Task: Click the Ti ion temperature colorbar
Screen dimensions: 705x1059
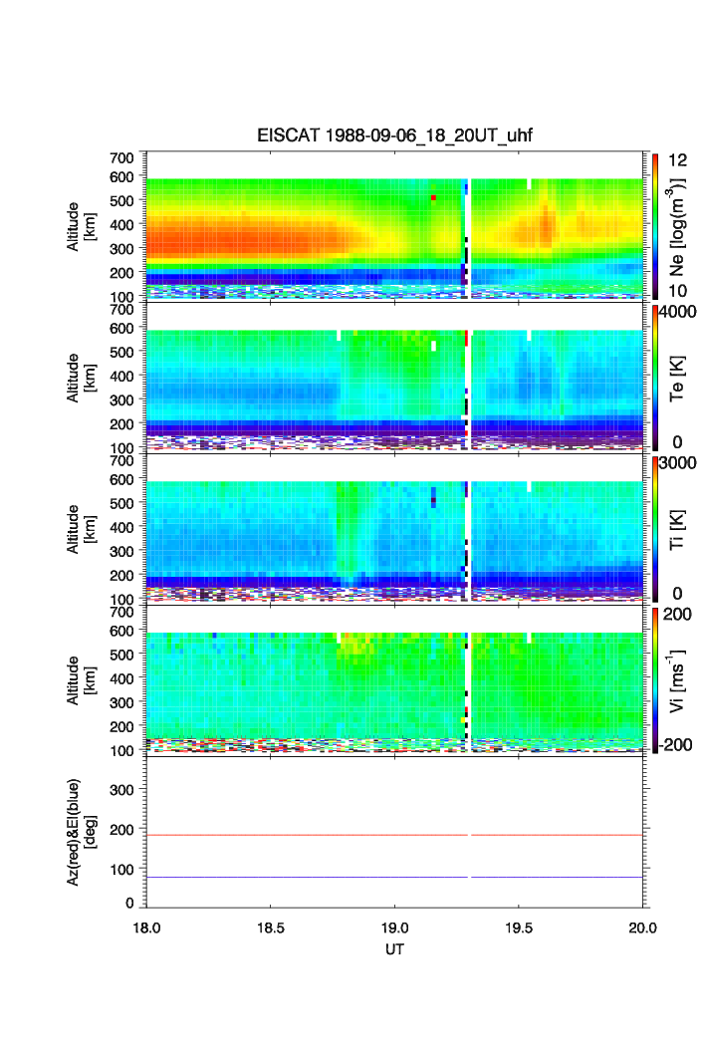Action: coord(655,528)
